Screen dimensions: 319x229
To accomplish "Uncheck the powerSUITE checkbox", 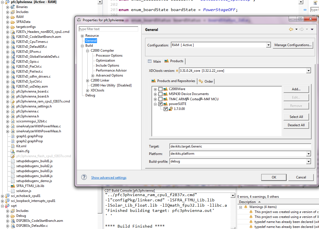I will [161, 104].
